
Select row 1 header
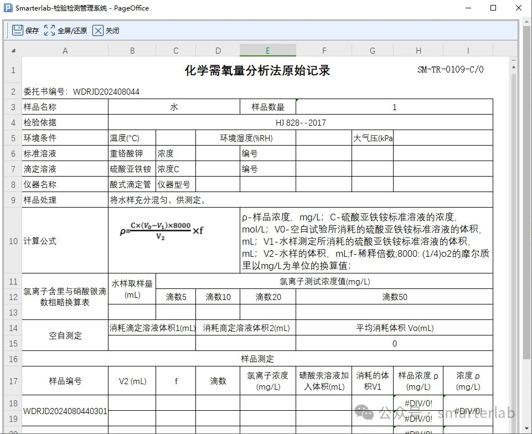(13, 70)
